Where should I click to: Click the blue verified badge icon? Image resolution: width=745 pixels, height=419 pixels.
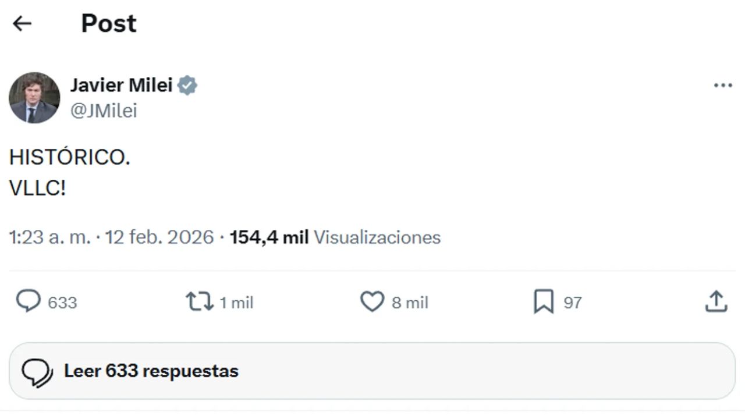click(187, 86)
